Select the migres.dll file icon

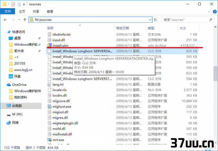(49, 118)
